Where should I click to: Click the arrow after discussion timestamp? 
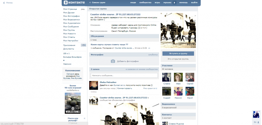pos(149,48)
